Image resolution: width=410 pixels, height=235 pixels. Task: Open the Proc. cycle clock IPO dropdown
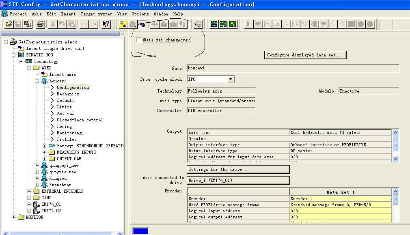(x=231, y=79)
